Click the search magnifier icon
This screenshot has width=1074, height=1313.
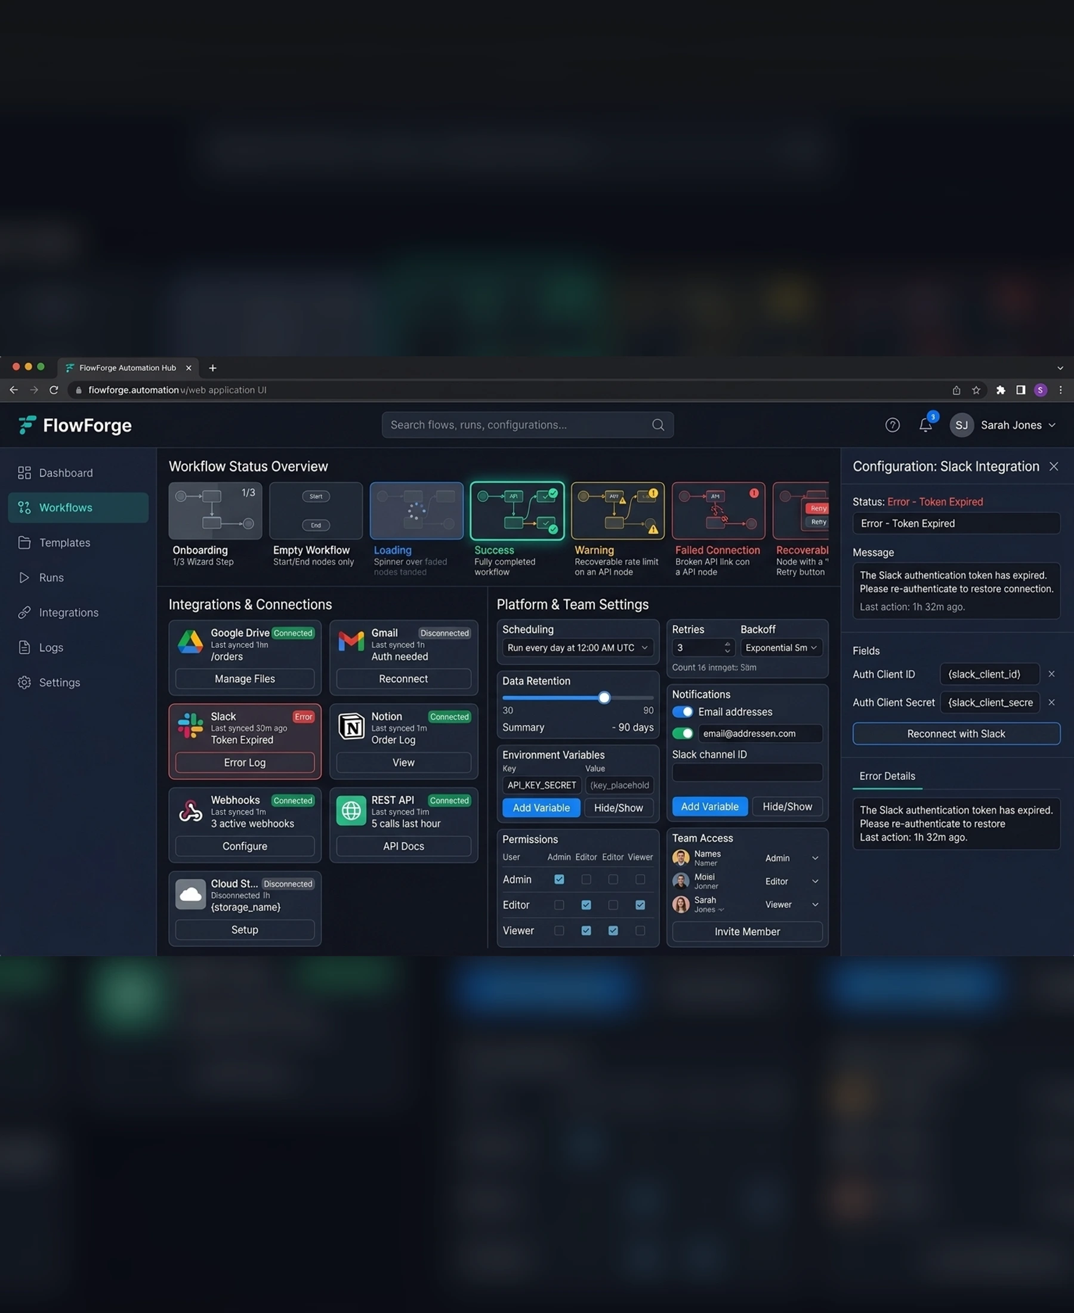(658, 424)
